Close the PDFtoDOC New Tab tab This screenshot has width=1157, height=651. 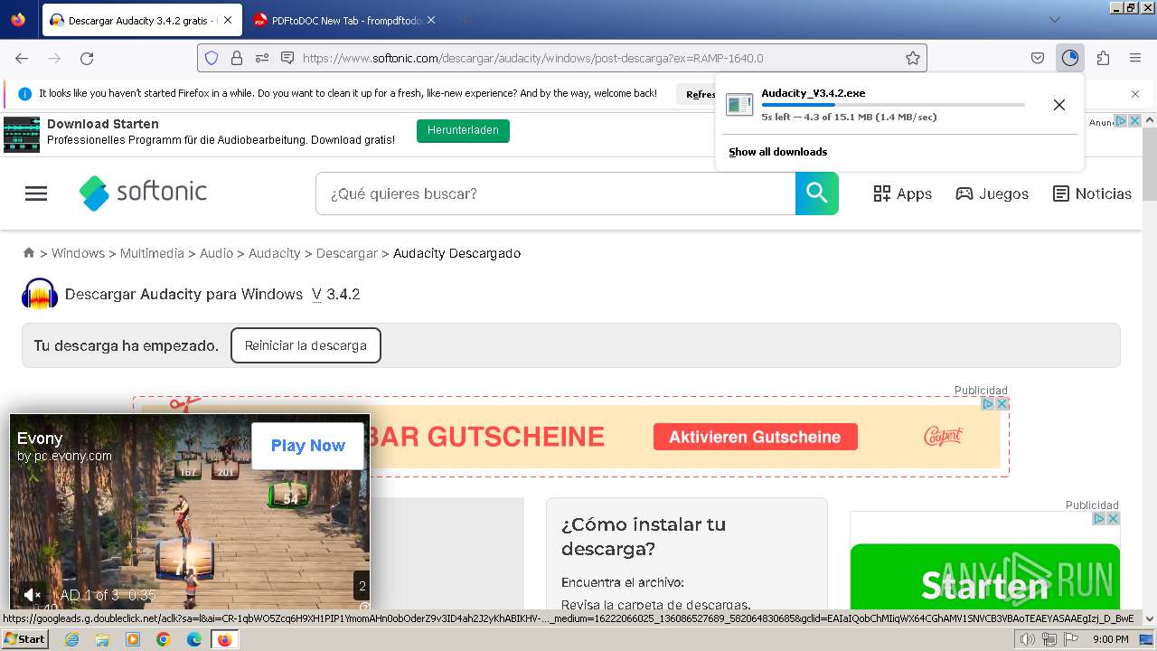pos(431,20)
